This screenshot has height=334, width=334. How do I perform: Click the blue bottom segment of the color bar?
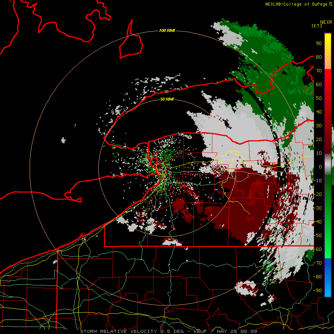[328, 278]
